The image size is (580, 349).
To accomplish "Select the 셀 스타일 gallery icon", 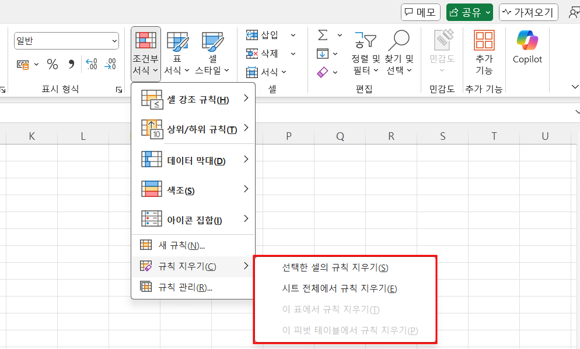I will pyautogui.click(x=213, y=40).
